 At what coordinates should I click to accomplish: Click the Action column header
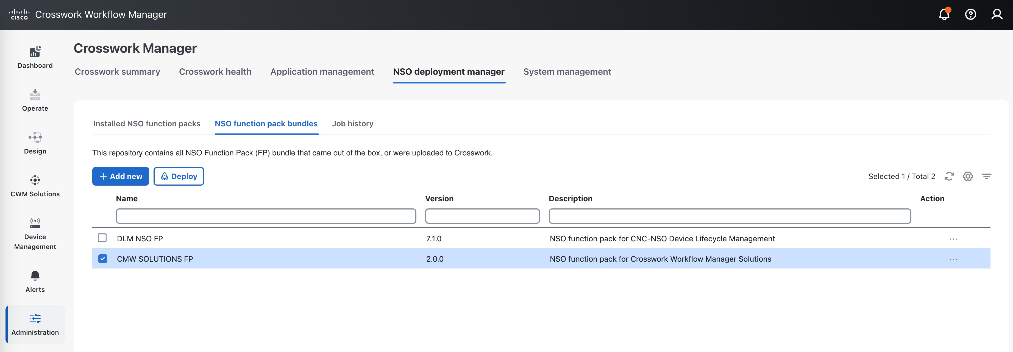pos(932,199)
